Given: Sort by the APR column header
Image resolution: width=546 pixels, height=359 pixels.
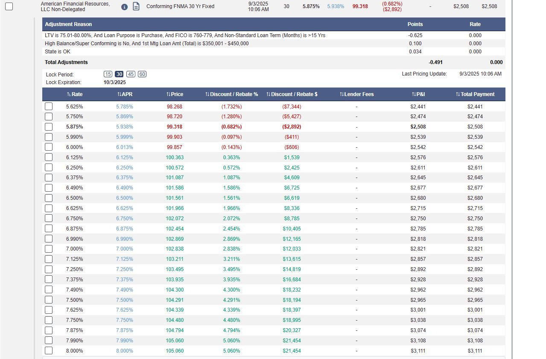Looking at the screenshot, I should click(x=125, y=94).
